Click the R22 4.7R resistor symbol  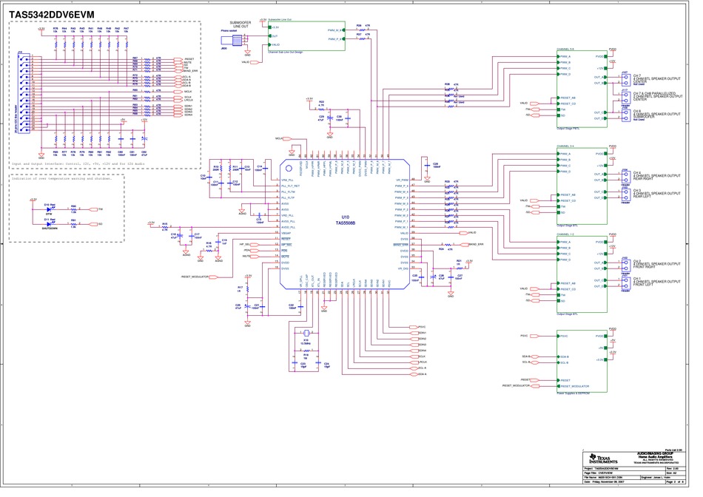[x=321, y=109]
